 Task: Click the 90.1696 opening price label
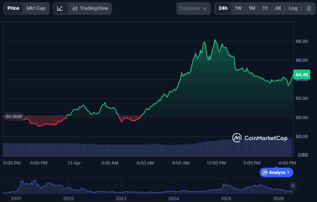coord(14,117)
